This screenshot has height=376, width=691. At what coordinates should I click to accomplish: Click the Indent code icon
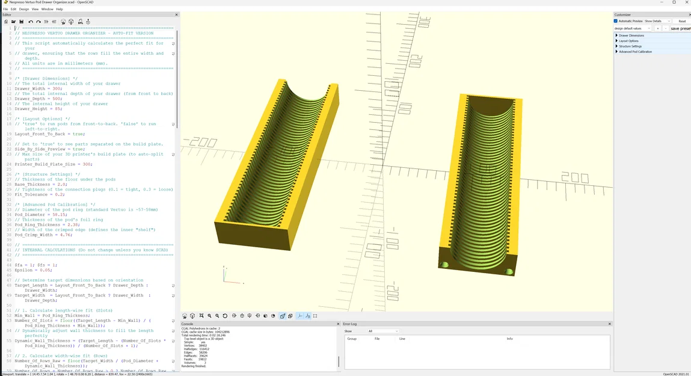click(x=54, y=22)
